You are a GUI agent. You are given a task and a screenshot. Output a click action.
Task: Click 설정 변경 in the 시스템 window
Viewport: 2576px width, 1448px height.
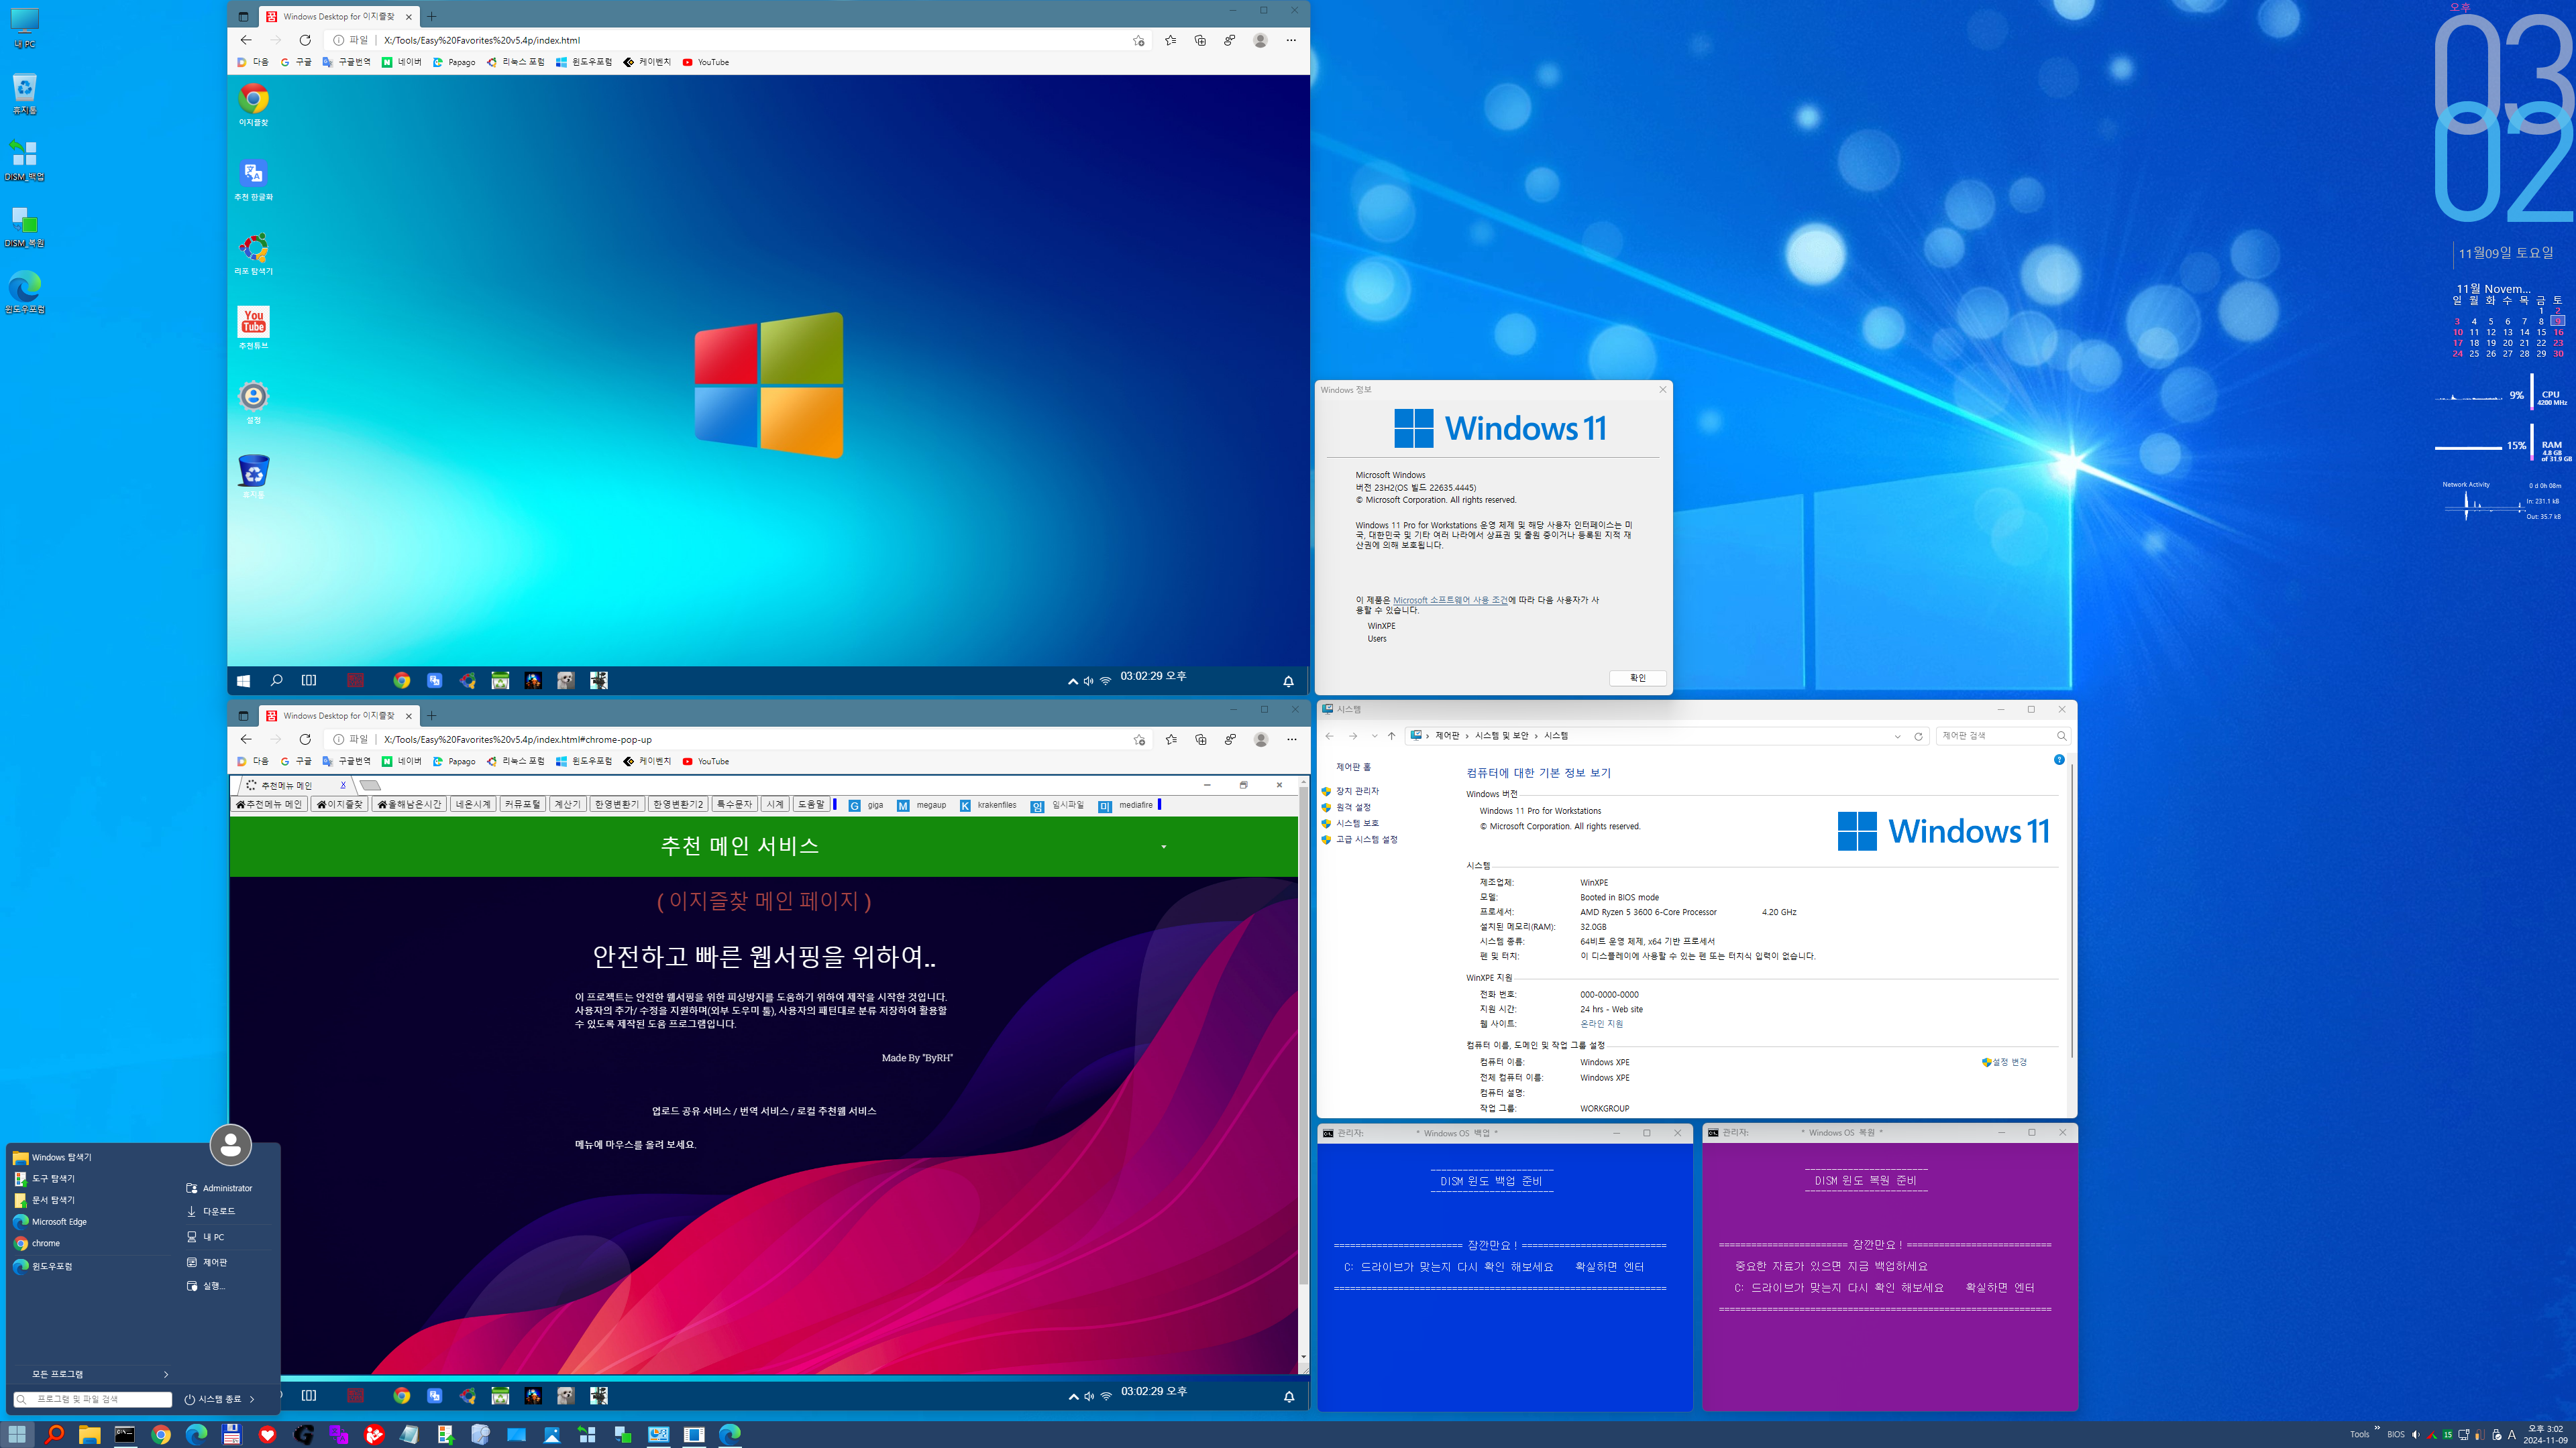(x=2004, y=1063)
